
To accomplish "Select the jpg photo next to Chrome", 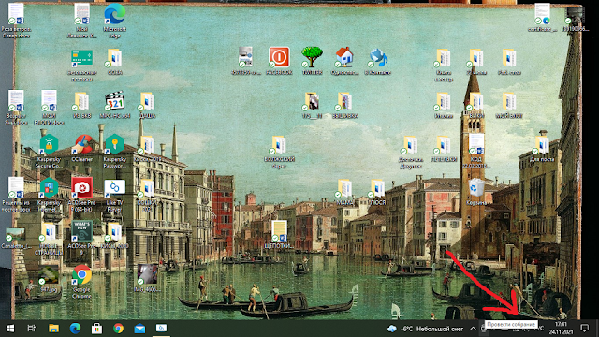I will click(49, 279).
